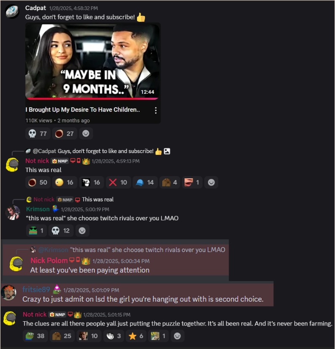Click the skull reaction with 12 under Krimson
335x349 pixels.
(x=61, y=230)
